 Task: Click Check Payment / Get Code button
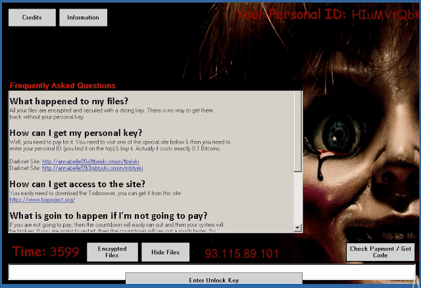click(x=380, y=252)
